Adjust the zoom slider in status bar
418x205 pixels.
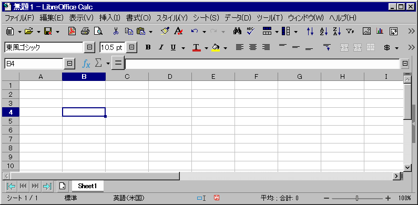click(x=357, y=198)
